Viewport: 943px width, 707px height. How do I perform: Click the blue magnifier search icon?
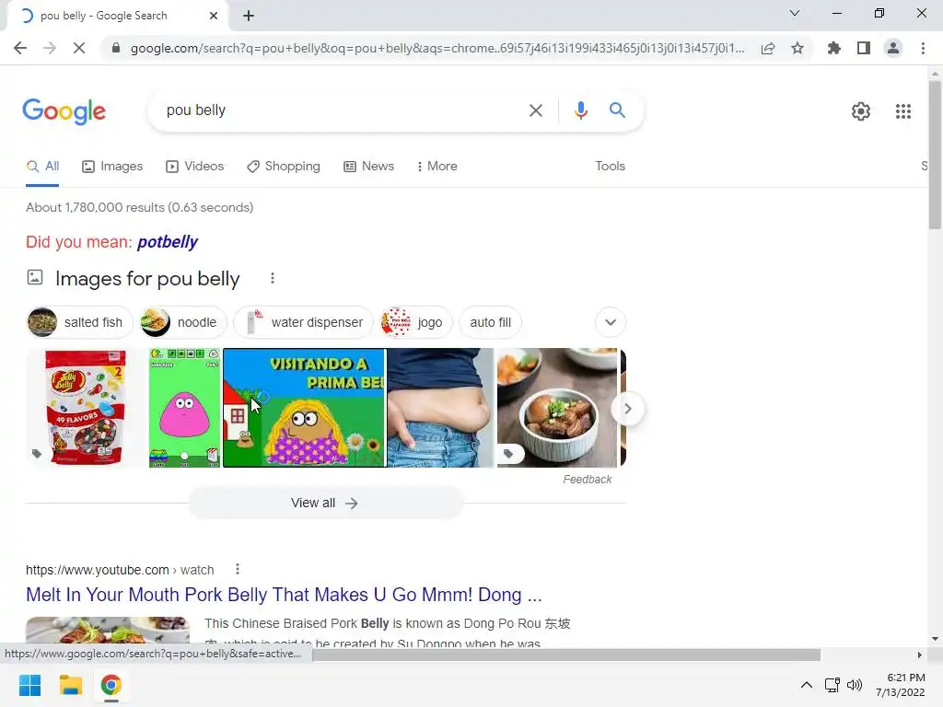point(617,110)
